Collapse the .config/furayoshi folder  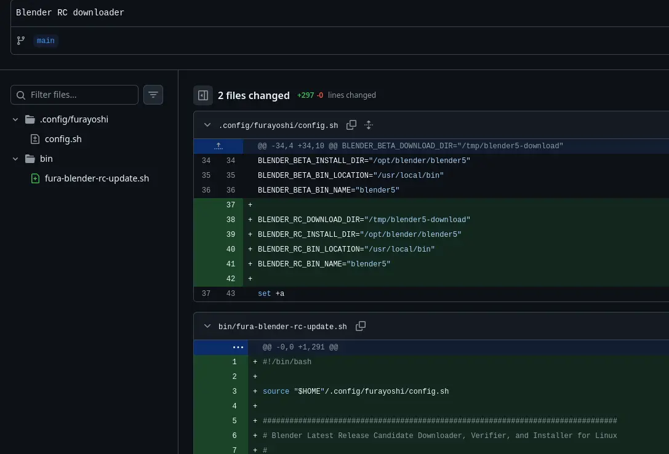15,119
